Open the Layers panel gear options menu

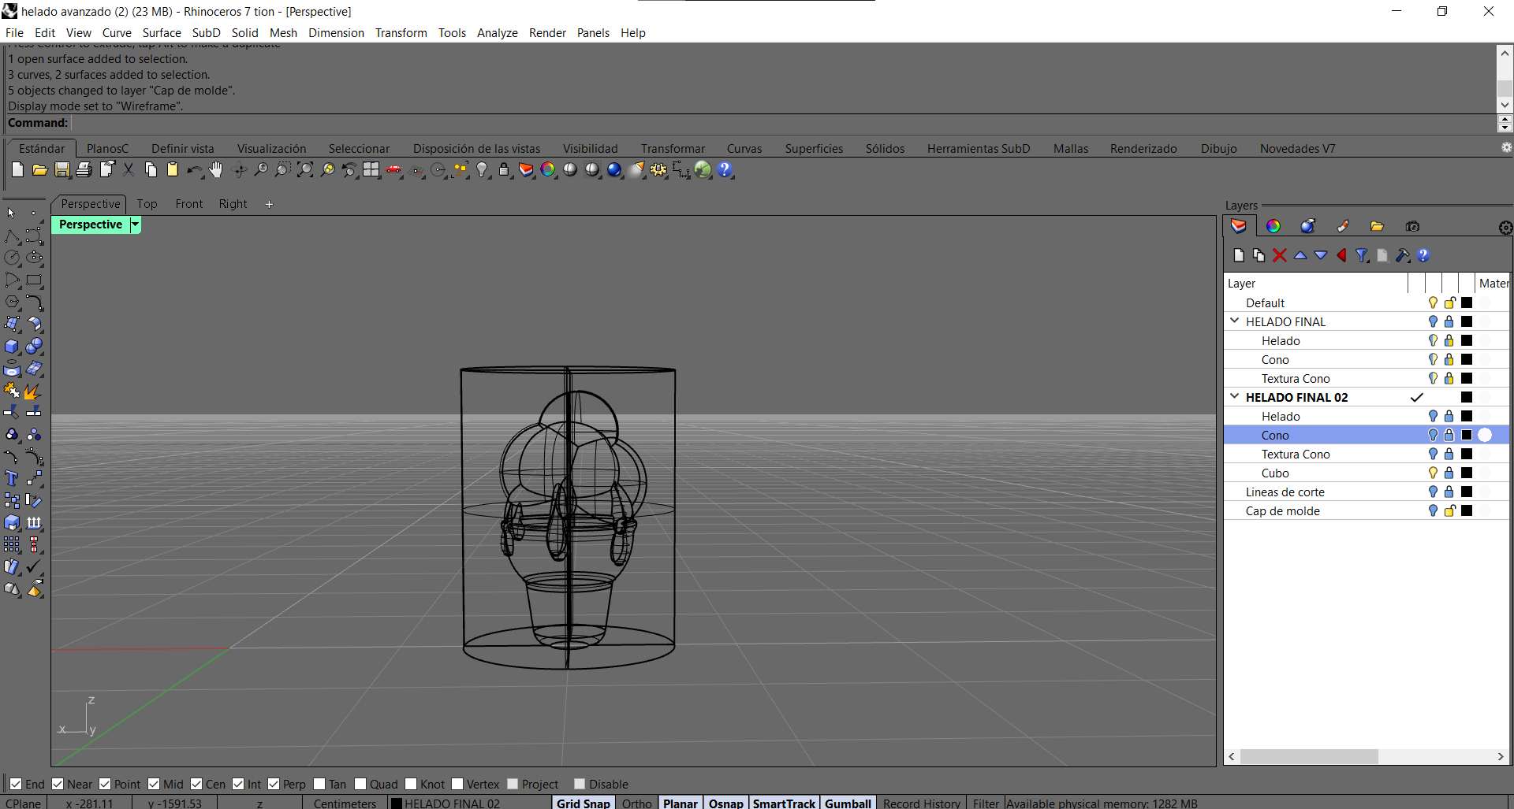[1505, 228]
